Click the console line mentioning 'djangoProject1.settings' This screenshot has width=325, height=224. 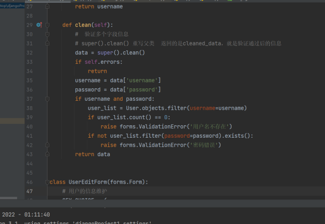tap(75, 223)
